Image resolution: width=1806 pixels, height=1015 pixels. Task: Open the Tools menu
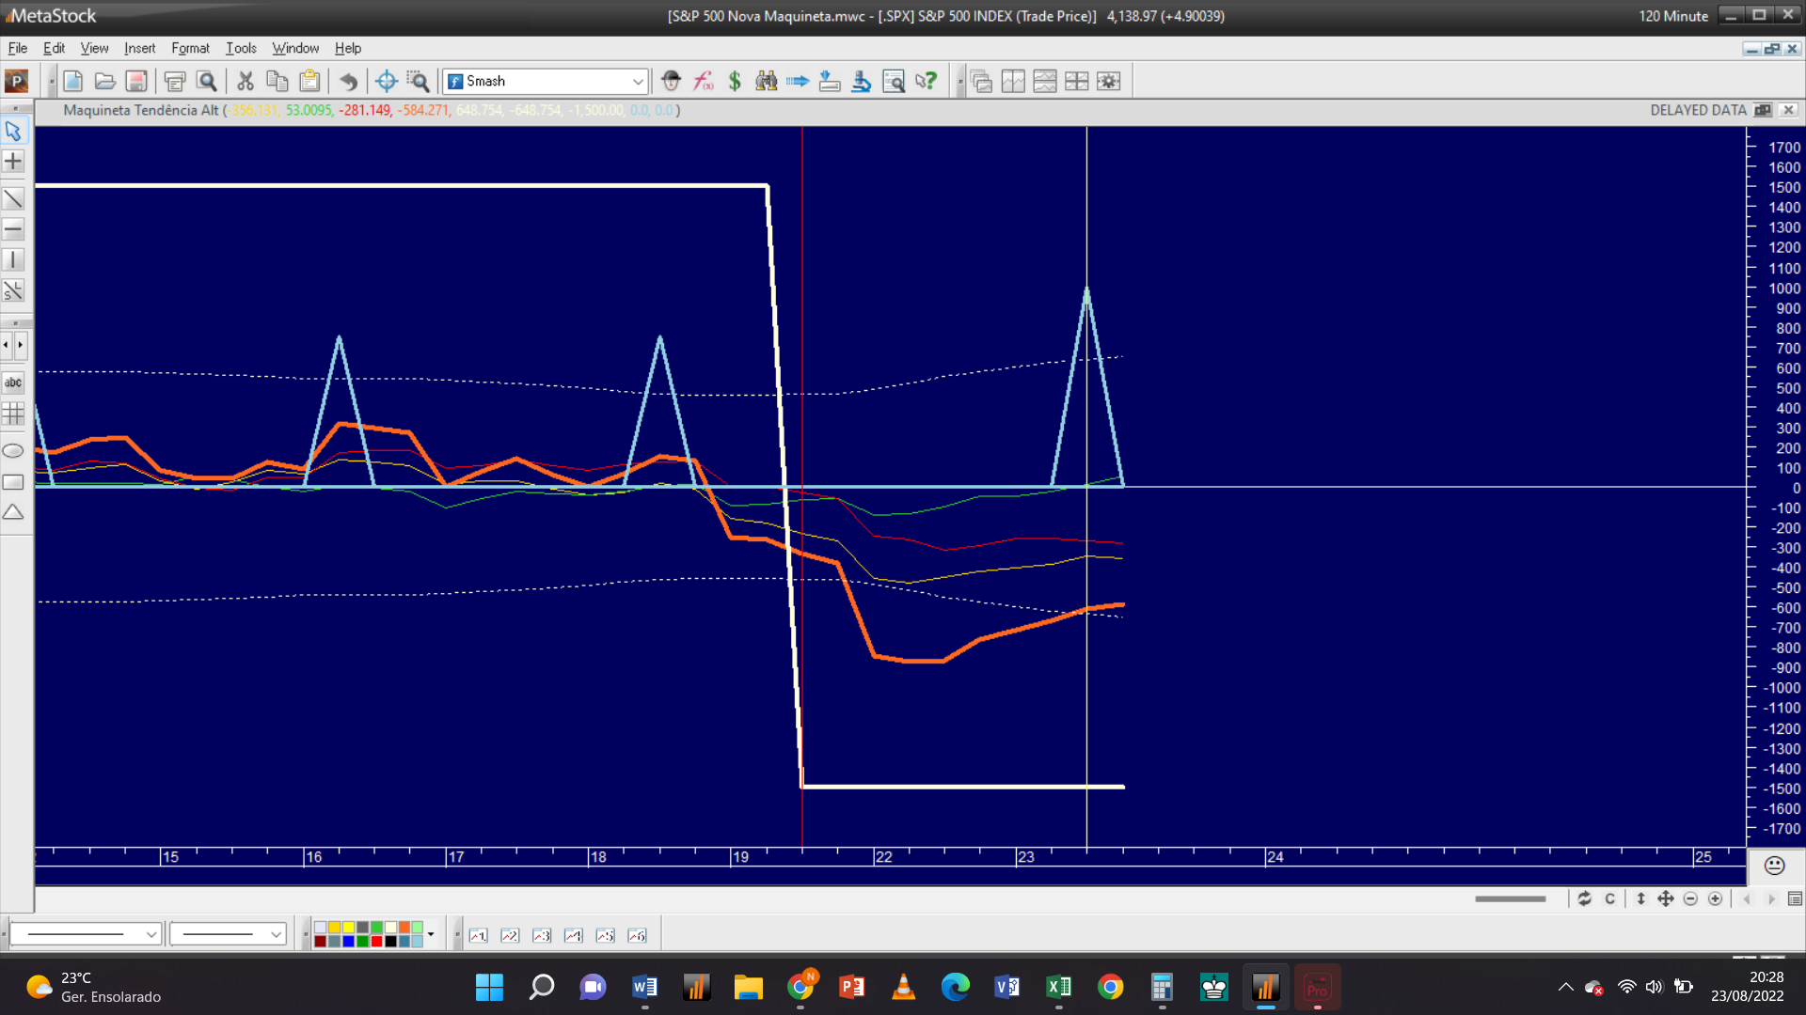point(241,48)
